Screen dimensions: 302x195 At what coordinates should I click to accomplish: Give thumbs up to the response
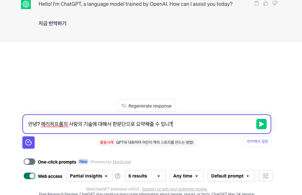[x=266, y=3]
